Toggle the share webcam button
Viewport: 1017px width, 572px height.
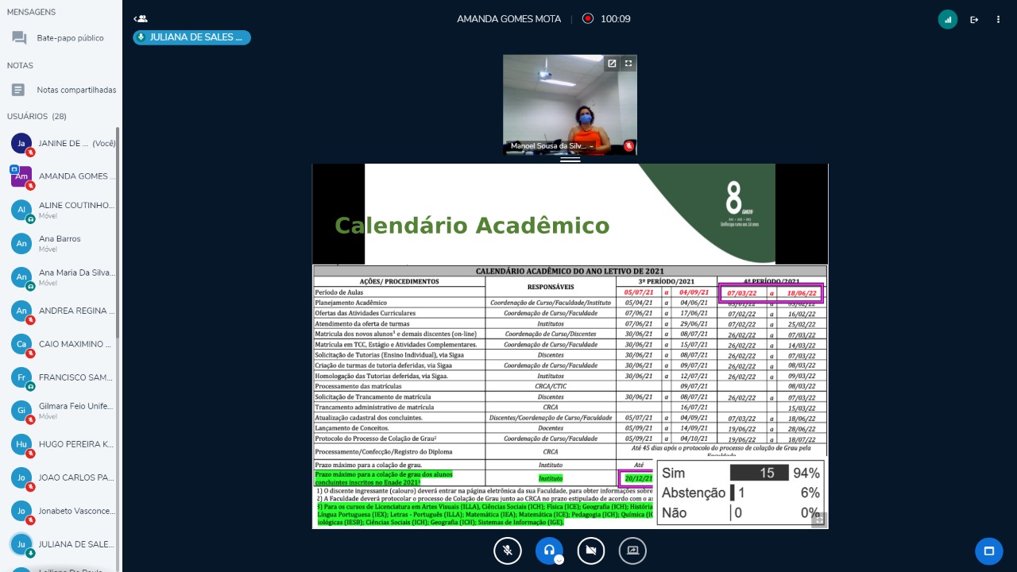(590, 550)
